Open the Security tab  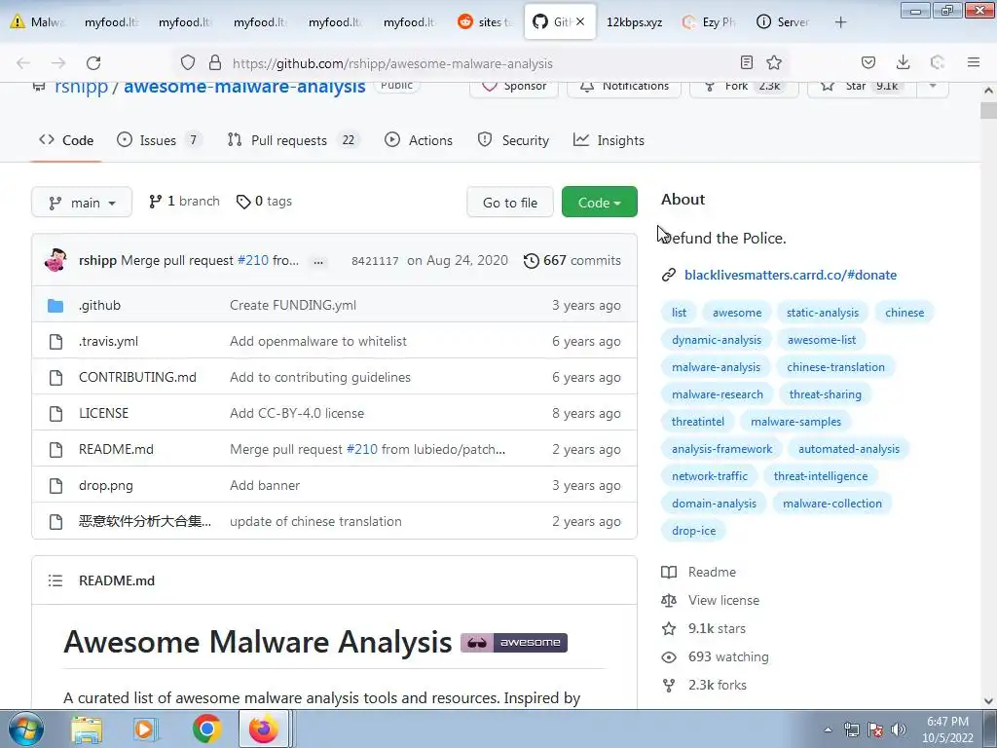click(x=513, y=140)
